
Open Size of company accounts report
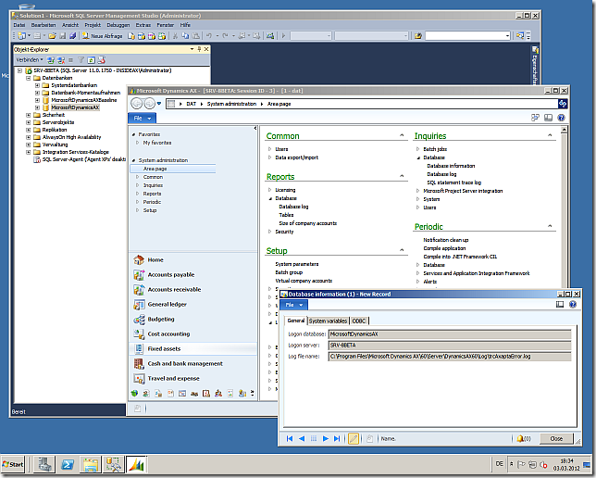(308, 223)
